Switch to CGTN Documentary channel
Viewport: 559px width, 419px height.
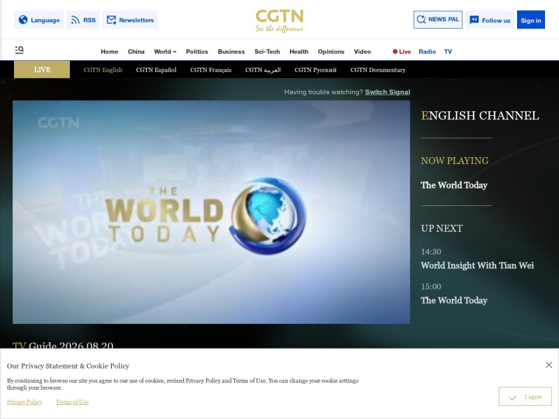(x=378, y=70)
